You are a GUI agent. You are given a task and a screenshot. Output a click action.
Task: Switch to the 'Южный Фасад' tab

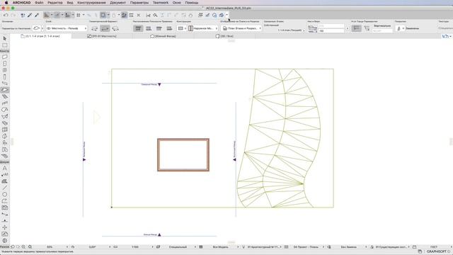coord(164,36)
